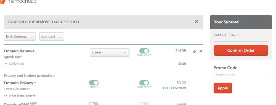The image size is (276, 105).
Task: Click the ICANN fee chevron icon
Action: pyautogui.click(x=6, y=64)
